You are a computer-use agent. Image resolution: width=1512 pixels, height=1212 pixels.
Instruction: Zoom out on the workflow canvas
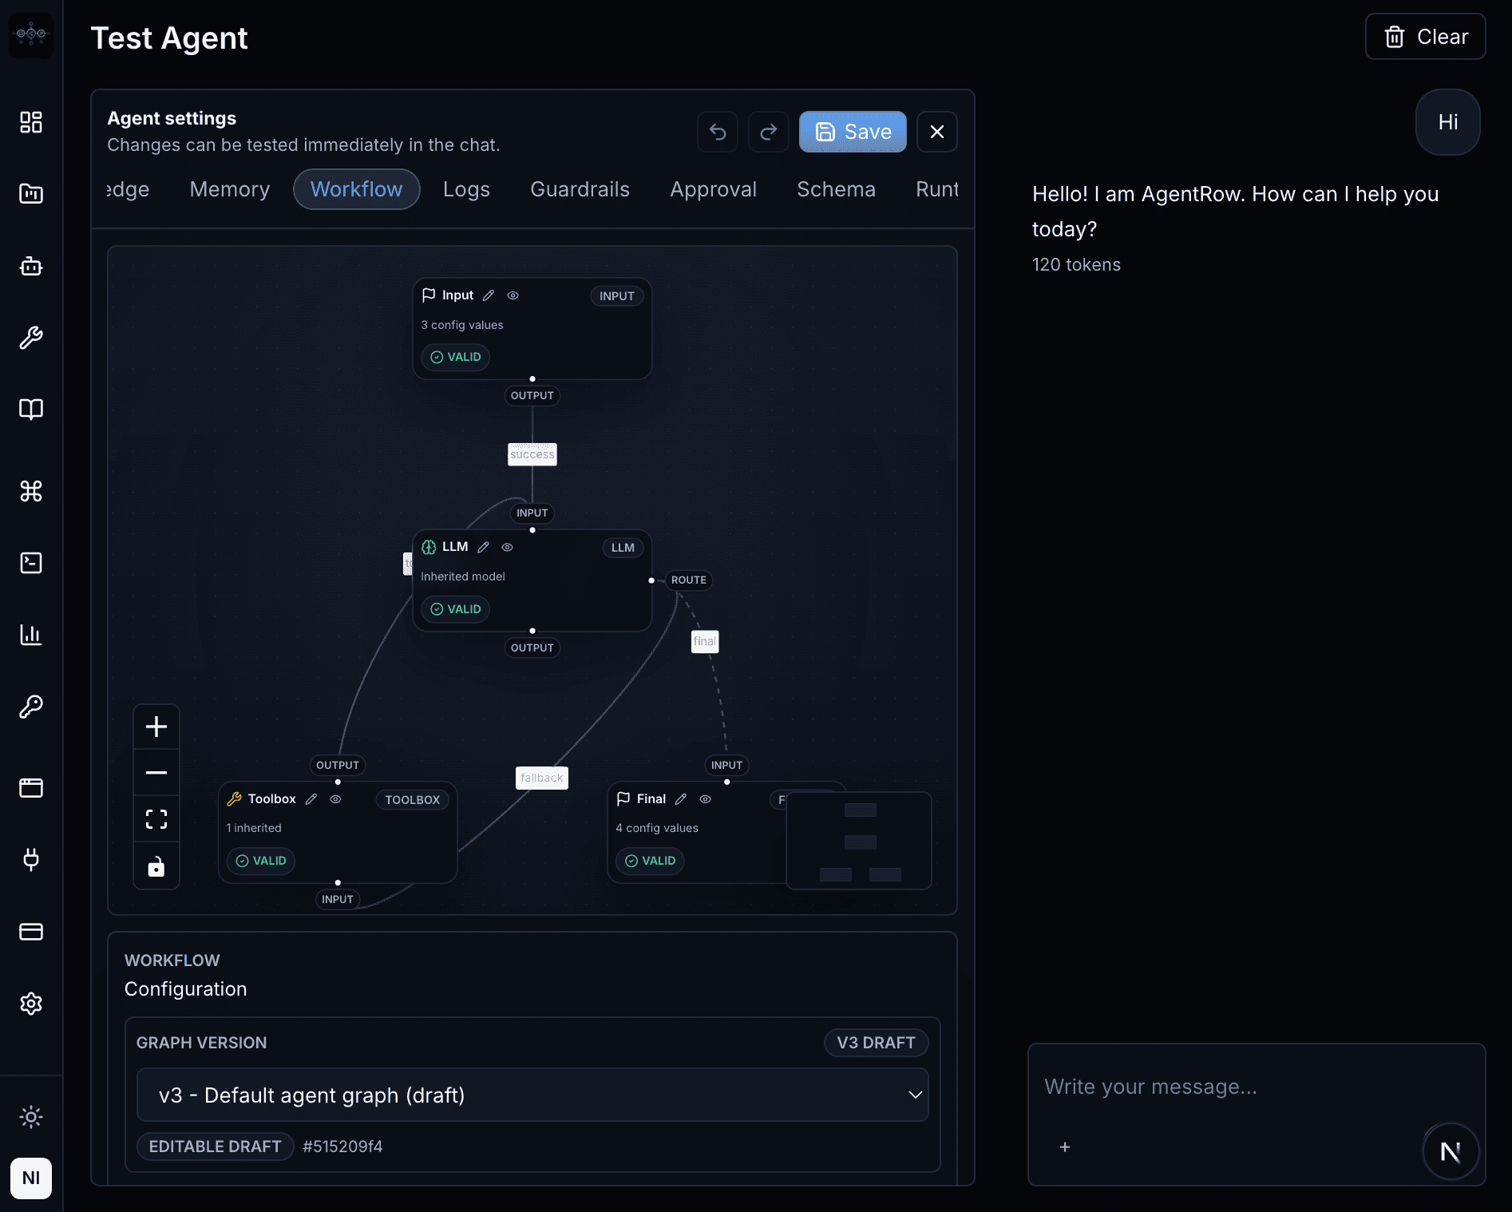click(156, 773)
